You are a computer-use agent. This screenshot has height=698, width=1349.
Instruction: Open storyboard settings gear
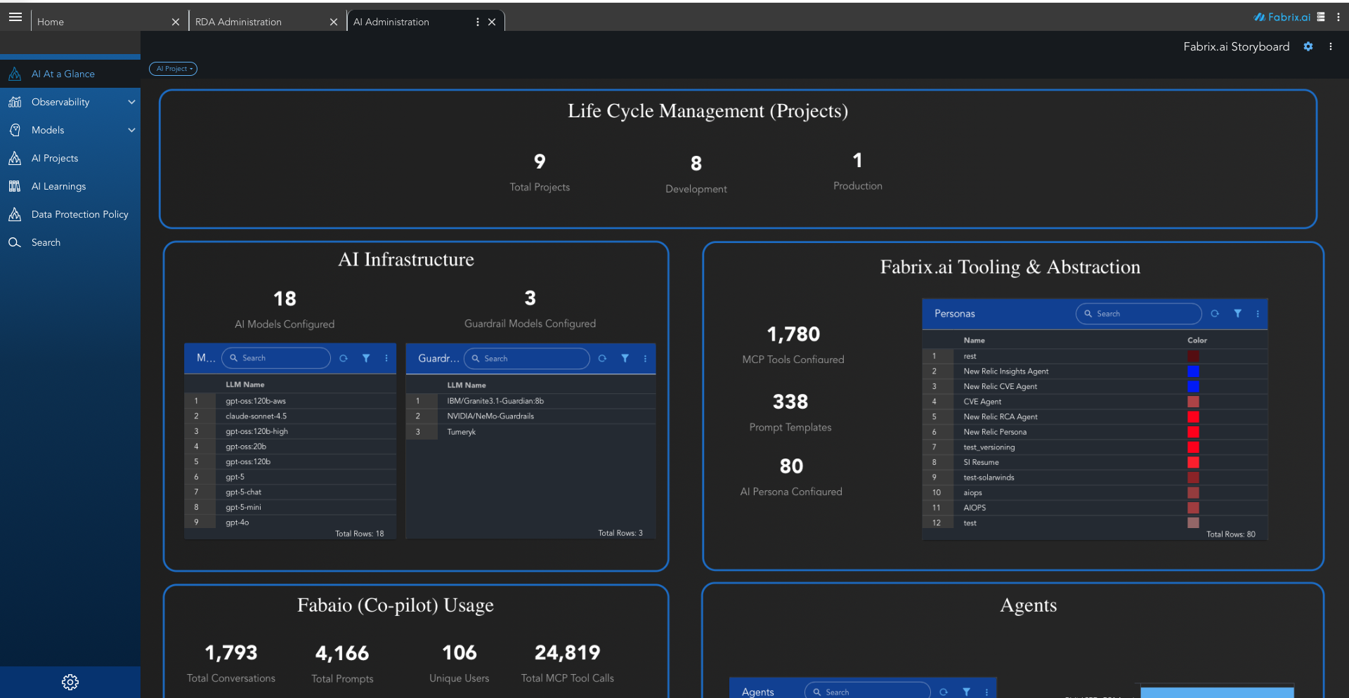[x=1308, y=46]
